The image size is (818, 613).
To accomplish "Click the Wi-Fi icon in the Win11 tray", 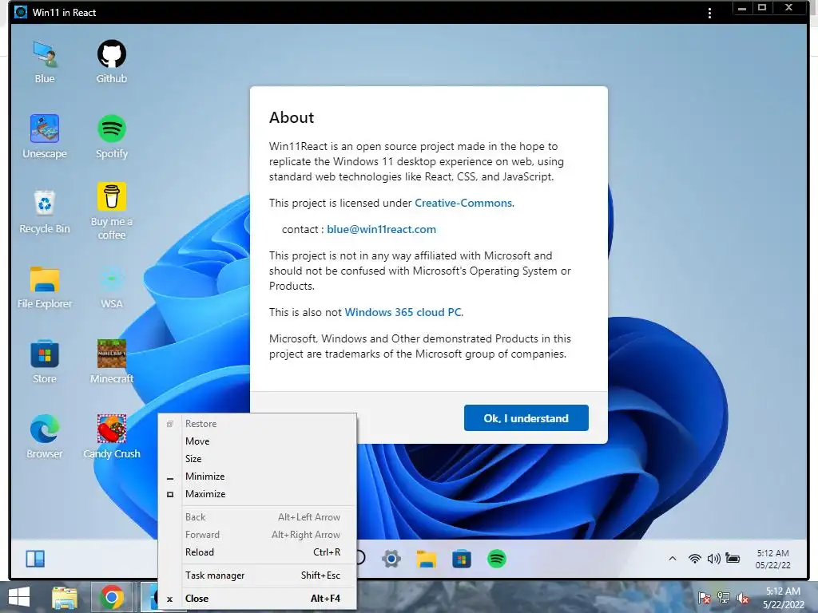I will [694, 559].
